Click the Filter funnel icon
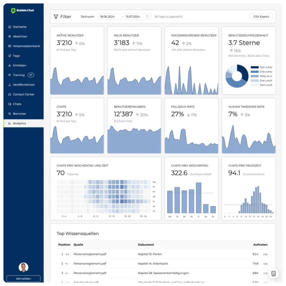This screenshot has height=286, width=286. pyautogui.click(x=56, y=17)
